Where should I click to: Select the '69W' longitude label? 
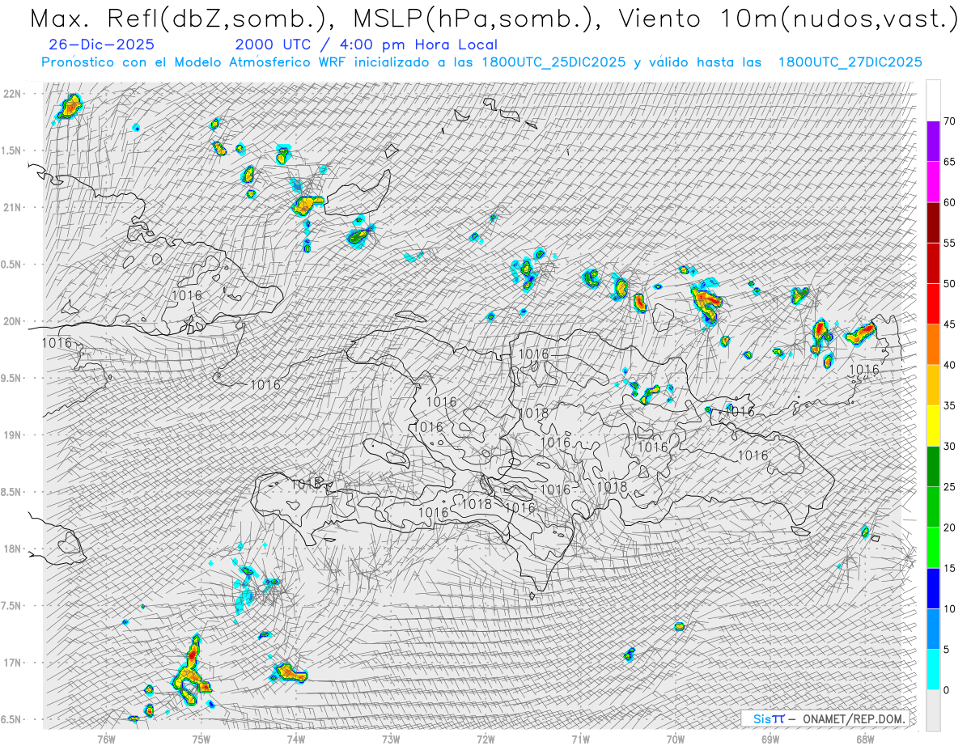770,739
